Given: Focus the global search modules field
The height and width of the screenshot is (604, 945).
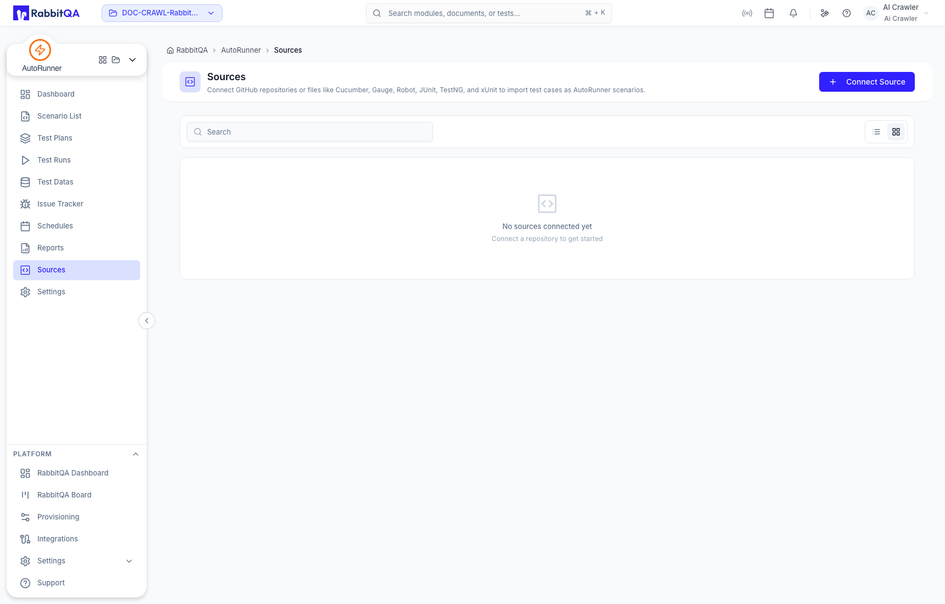Looking at the screenshot, I should 488,13.
